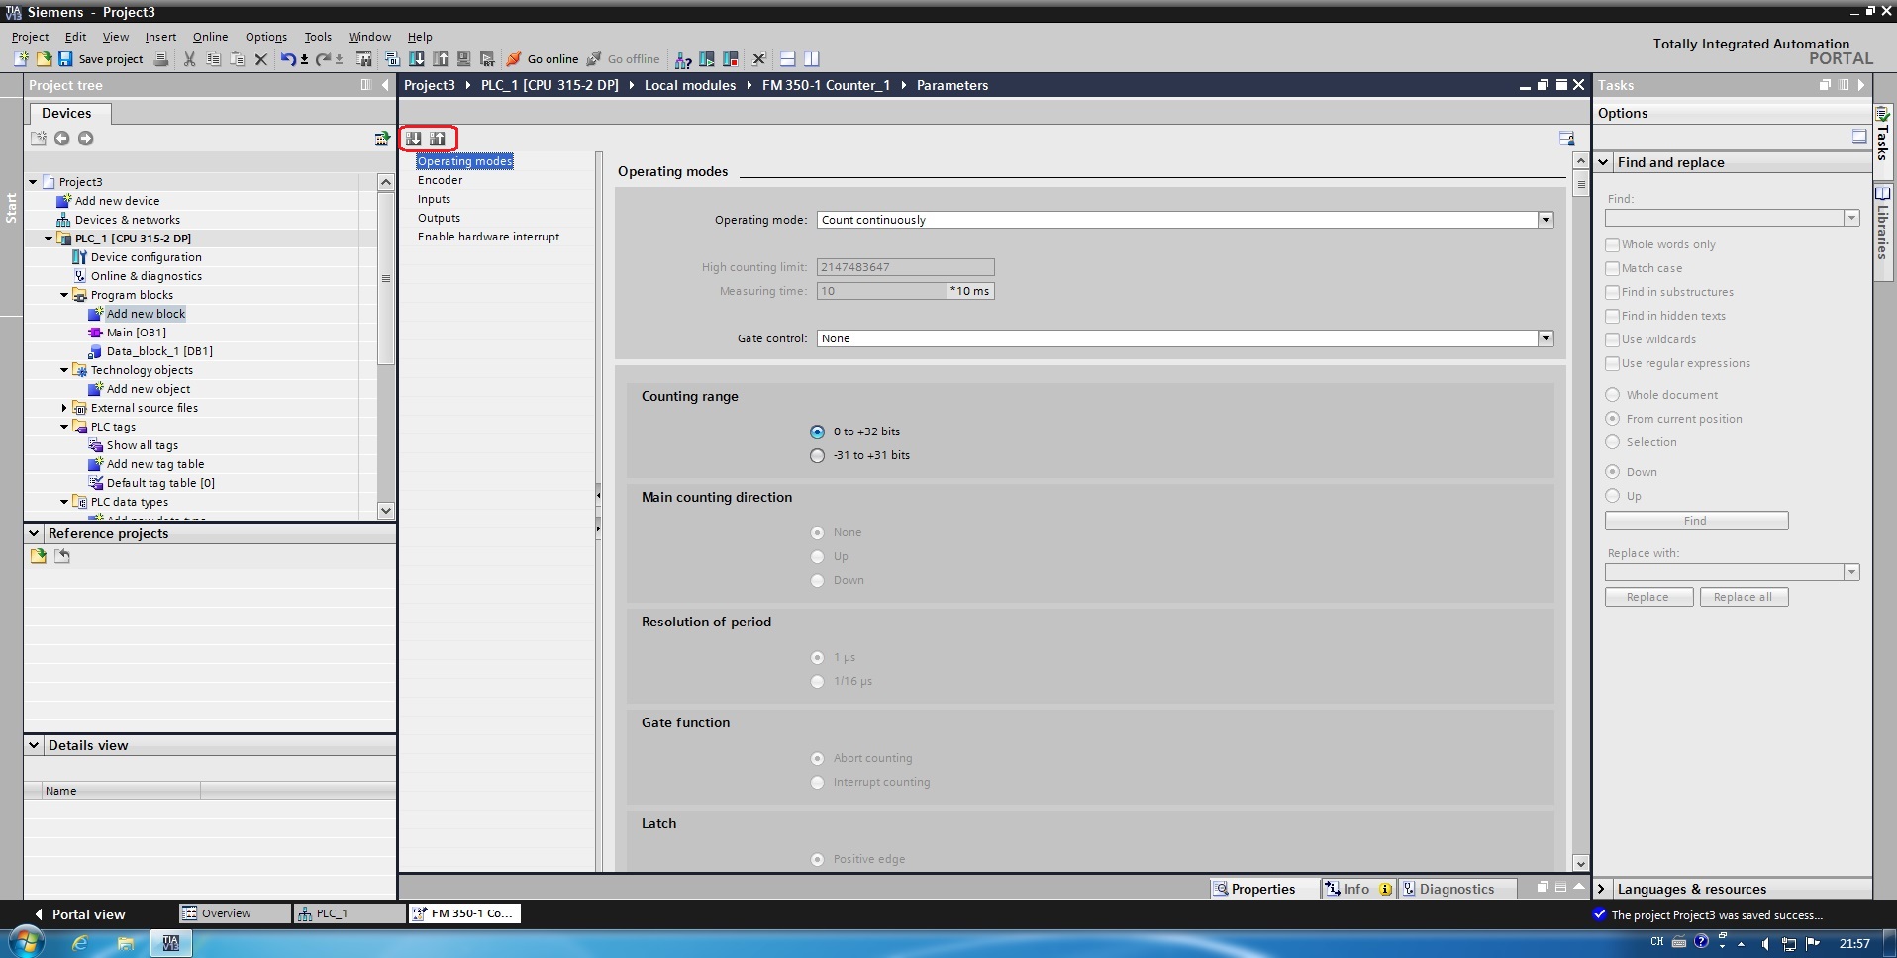The image size is (1897, 958).
Task: Click the Find text input field
Action: coord(1724,218)
